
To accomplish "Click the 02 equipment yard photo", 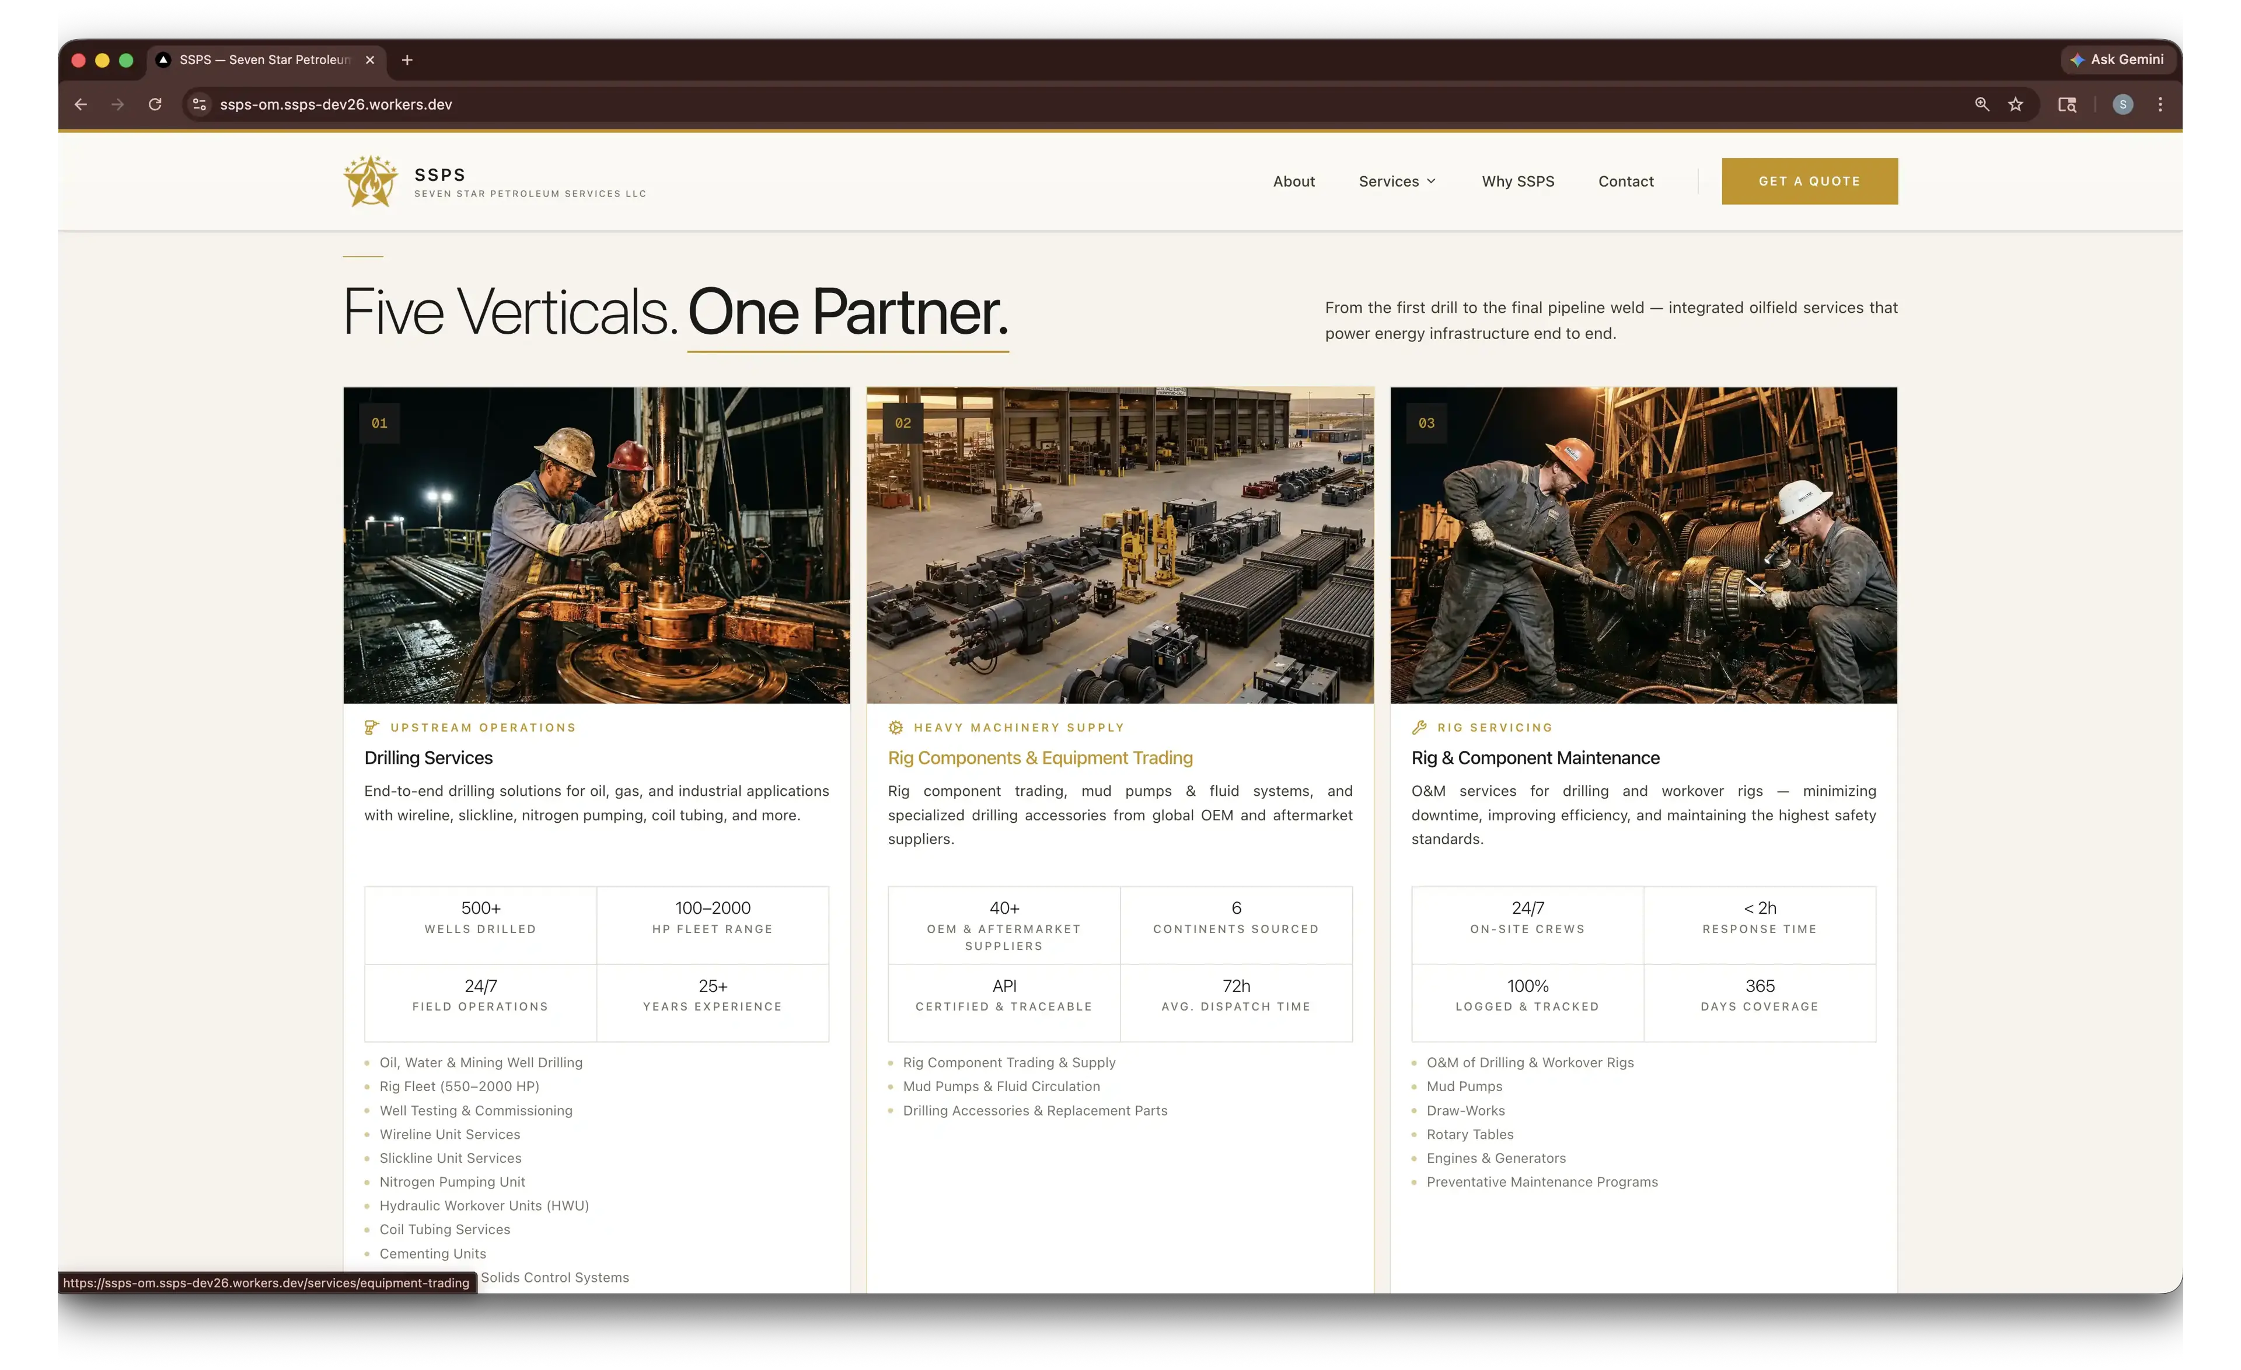I will pyautogui.click(x=1119, y=544).
